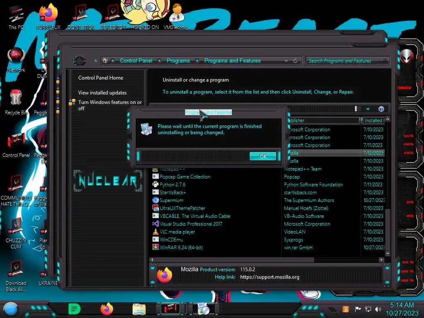Click the horizontal scrollbar left arrow

(x=152, y=260)
